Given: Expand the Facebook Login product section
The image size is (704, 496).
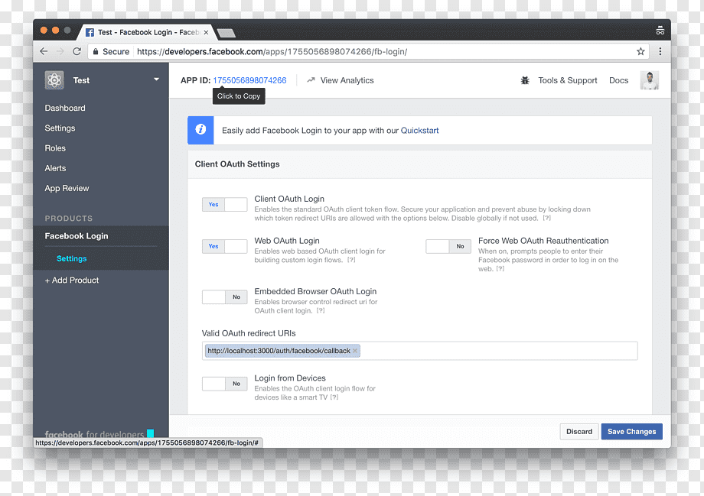Looking at the screenshot, I should 77,236.
